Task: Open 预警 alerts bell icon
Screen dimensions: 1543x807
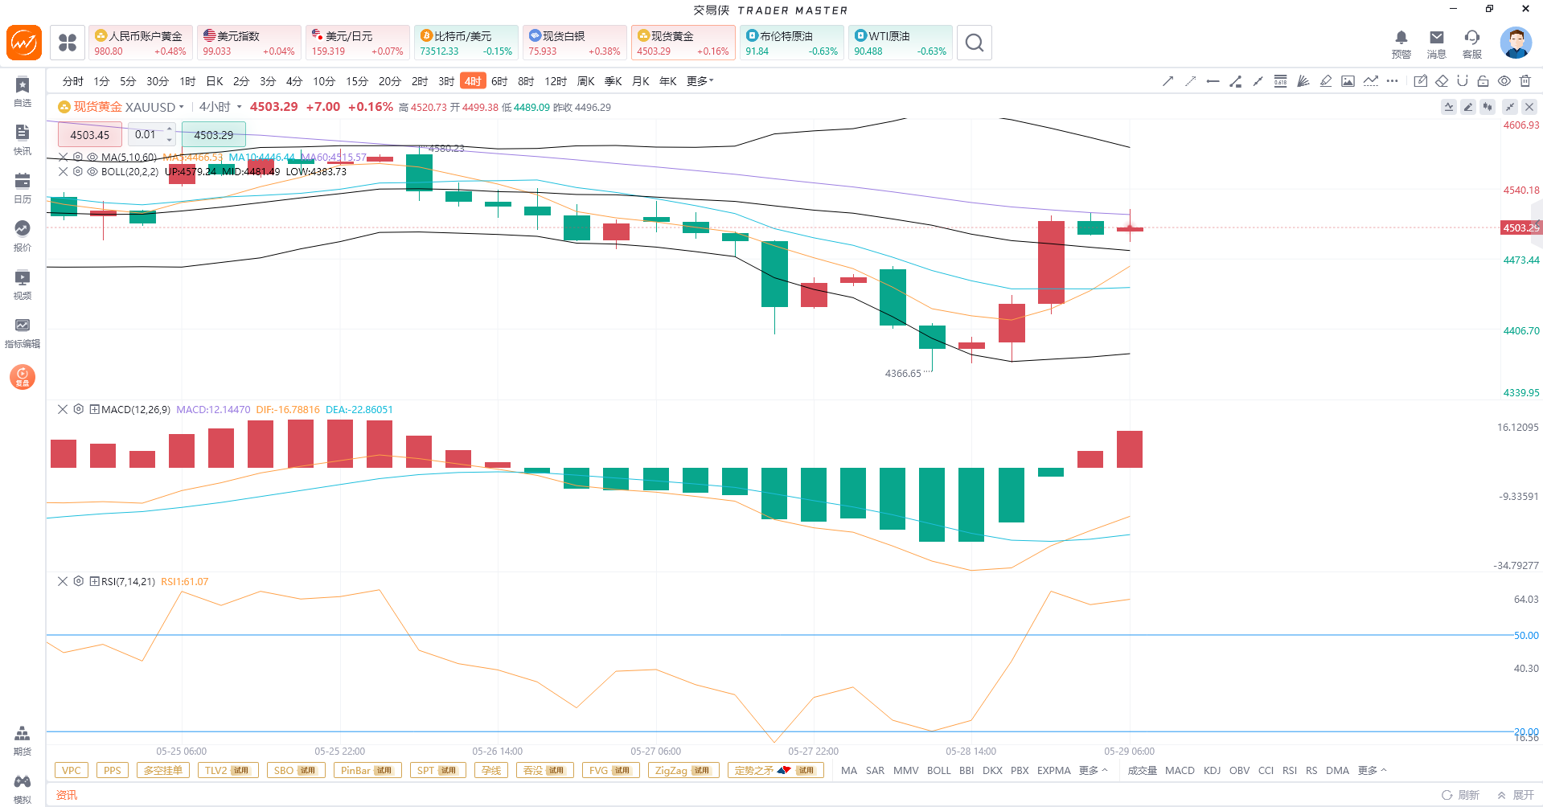Action: [1401, 43]
